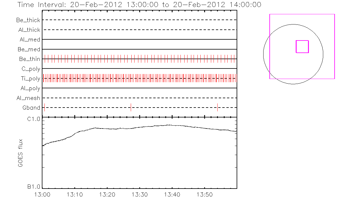Image resolution: width=351 pixels, height=204 pixels.
Task: Select the C_poly filter label
Action: pos(31,69)
